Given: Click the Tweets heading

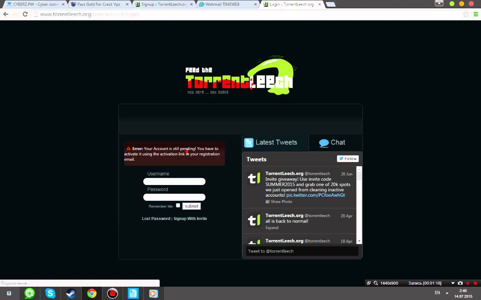Looking at the screenshot, I should (x=256, y=159).
